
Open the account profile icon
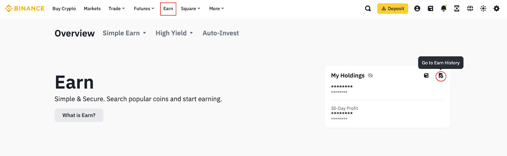tap(417, 9)
